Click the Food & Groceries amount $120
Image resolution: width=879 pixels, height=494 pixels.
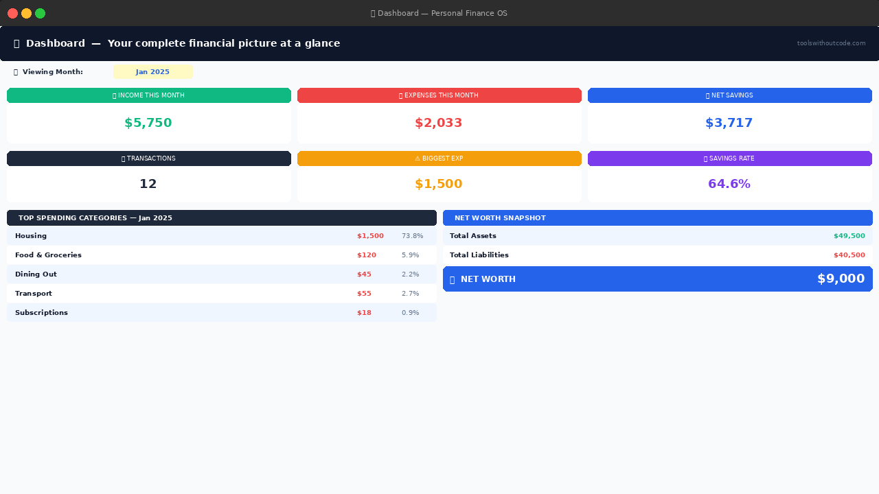click(367, 255)
